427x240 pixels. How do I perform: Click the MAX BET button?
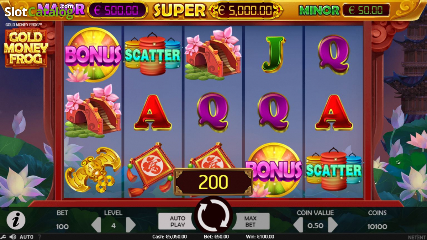[x=251, y=221]
